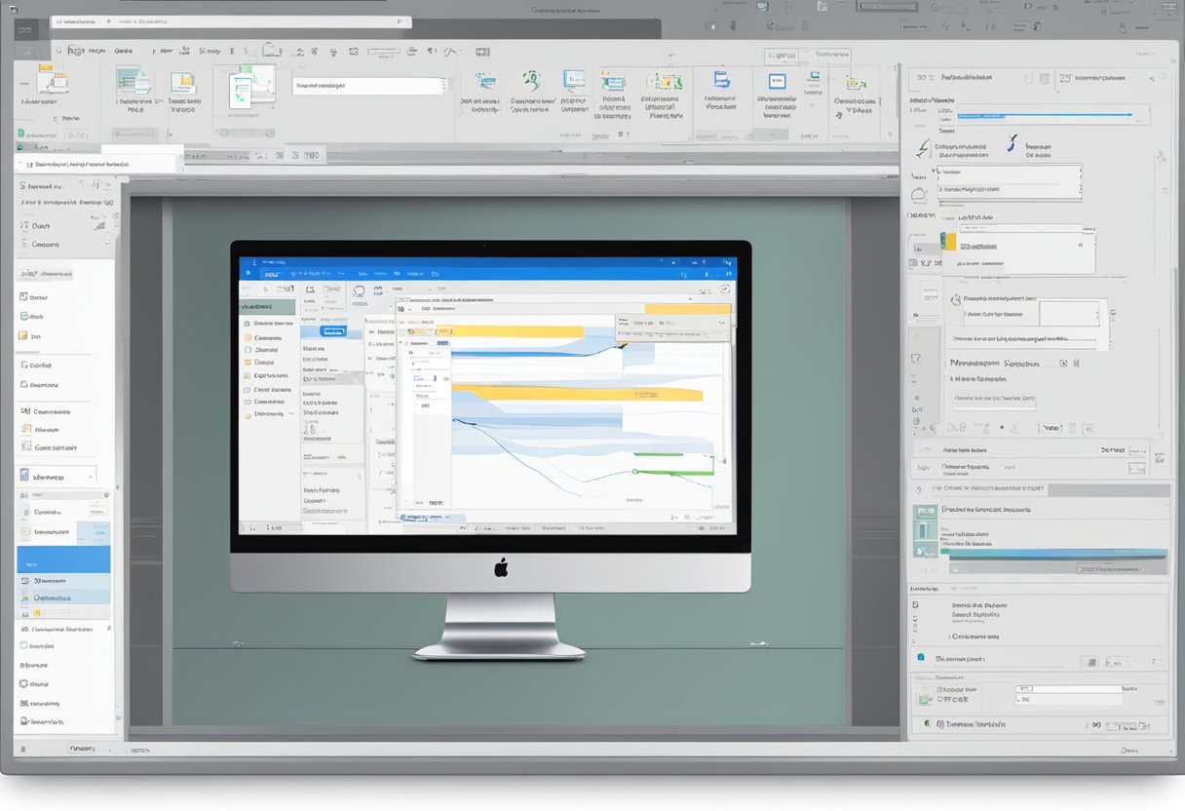
Task: Click the green slash icon in right panel
Action: tap(923, 149)
